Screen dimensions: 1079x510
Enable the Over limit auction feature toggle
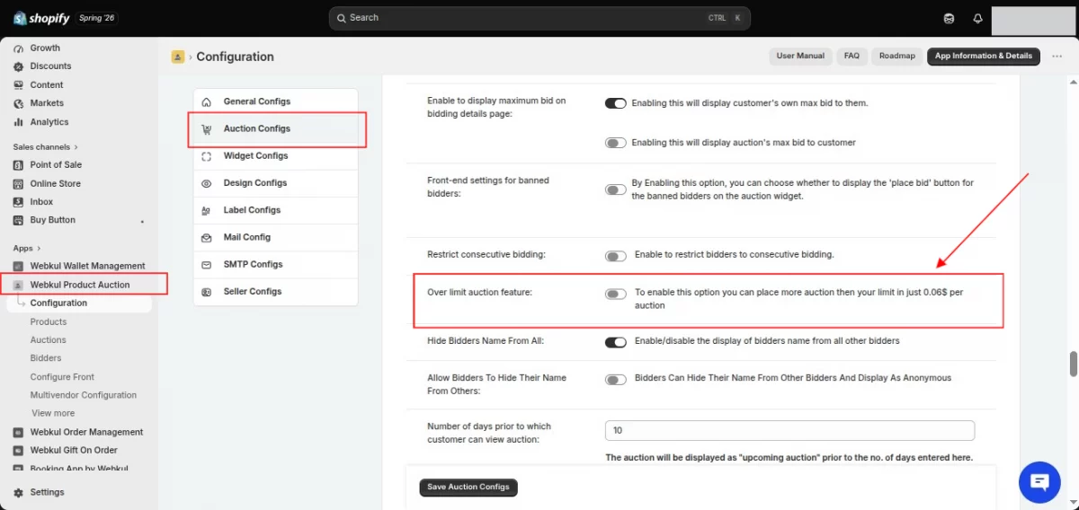point(616,294)
